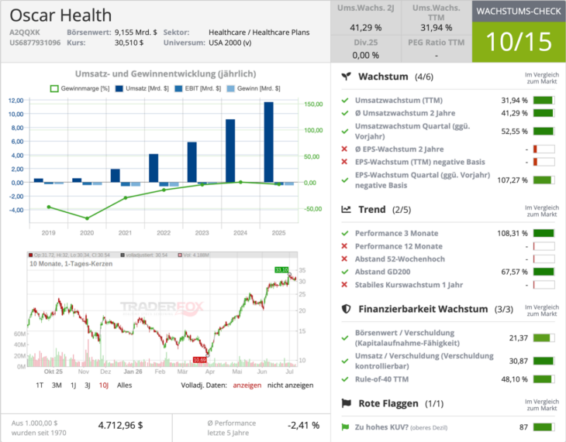Viewport: 566px width, 442px height.
Task: Select the 3M chart timeframe
Action: [x=57, y=385]
